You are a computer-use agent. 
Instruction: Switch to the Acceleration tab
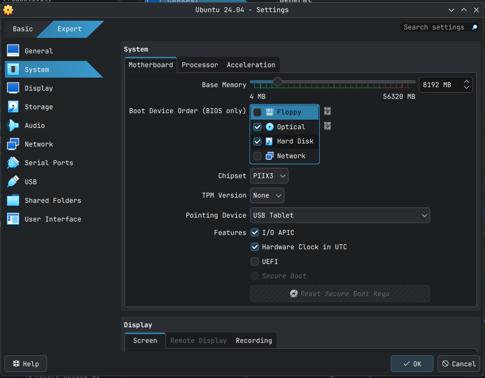pos(251,65)
